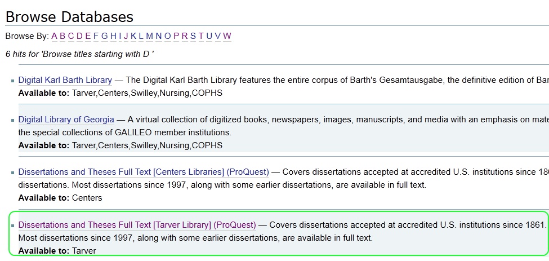Browse databases starting with letter V
The height and width of the screenshot is (261, 549).
(x=218, y=36)
